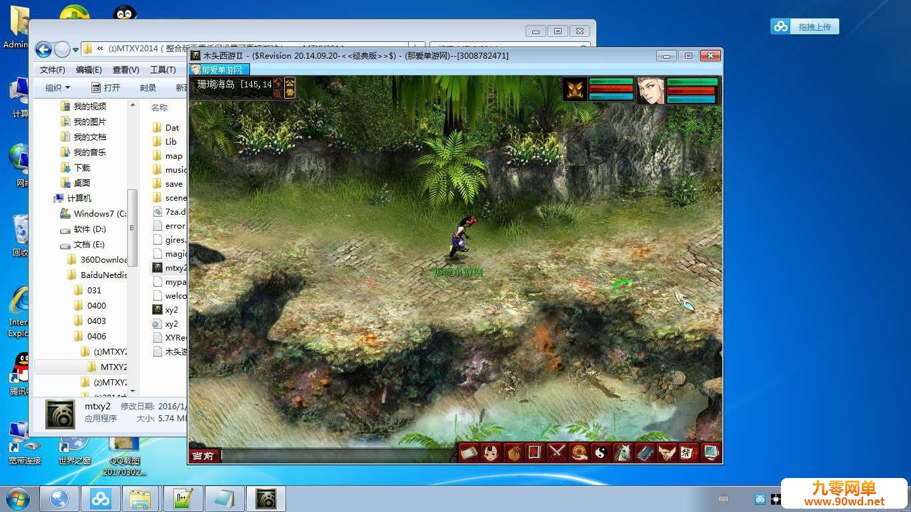Open the inventory bag icon in game toolbar

pyautogui.click(x=513, y=453)
